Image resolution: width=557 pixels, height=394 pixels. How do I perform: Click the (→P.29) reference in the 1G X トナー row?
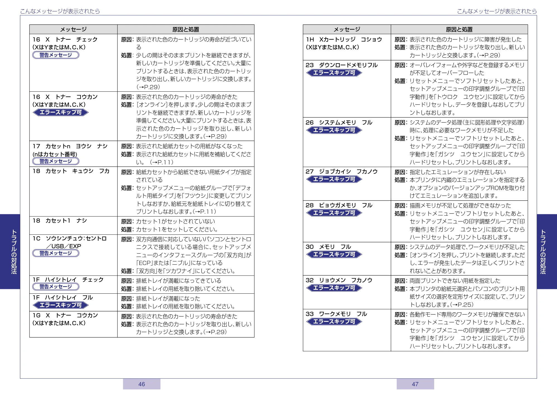(215, 332)
